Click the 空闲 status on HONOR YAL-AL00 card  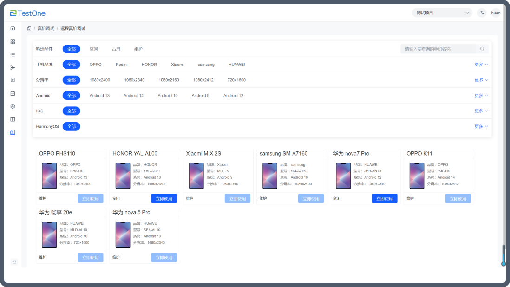pyautogui.click(x=116, y=199)
